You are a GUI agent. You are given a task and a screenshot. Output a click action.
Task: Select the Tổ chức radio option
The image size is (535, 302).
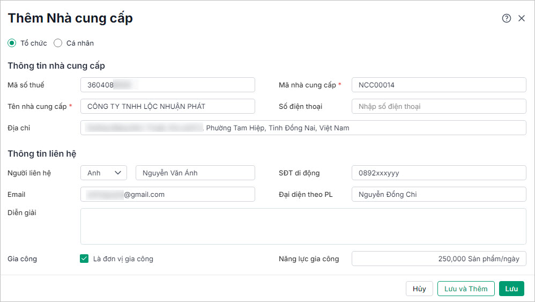(x=12, y=43)
